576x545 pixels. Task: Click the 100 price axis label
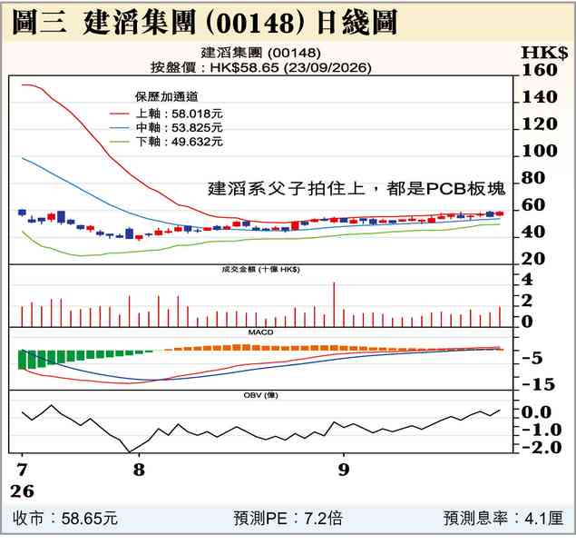point(540,151)
